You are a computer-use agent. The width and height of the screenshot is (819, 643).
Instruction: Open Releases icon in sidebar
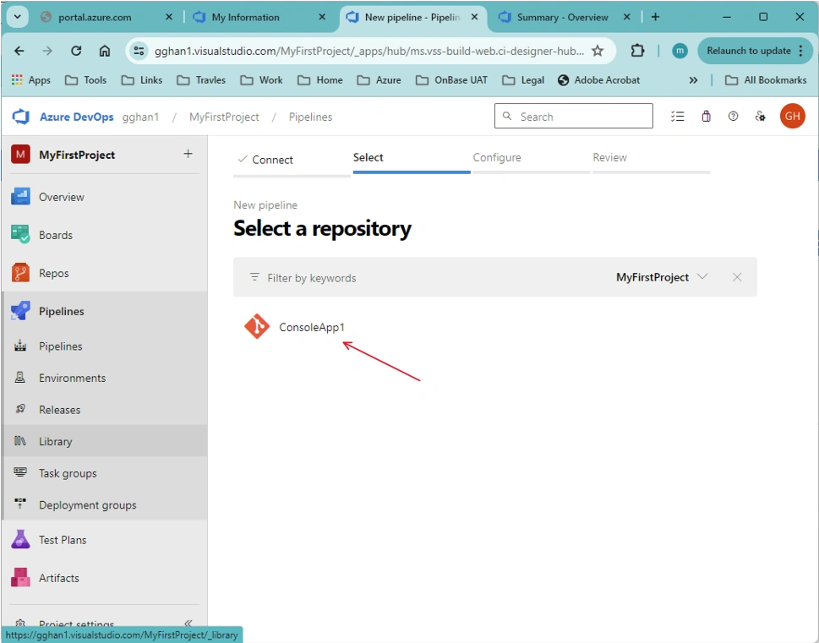20,410
